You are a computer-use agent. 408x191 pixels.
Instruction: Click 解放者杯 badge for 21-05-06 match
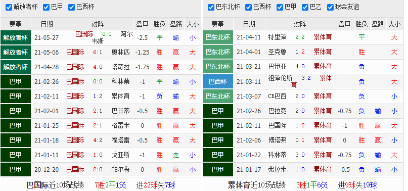[x=16, y=53]
